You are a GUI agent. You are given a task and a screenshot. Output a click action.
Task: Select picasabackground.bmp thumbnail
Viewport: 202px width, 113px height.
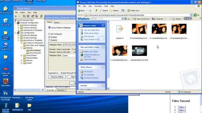pyautogui.click(x=139, y=51)
